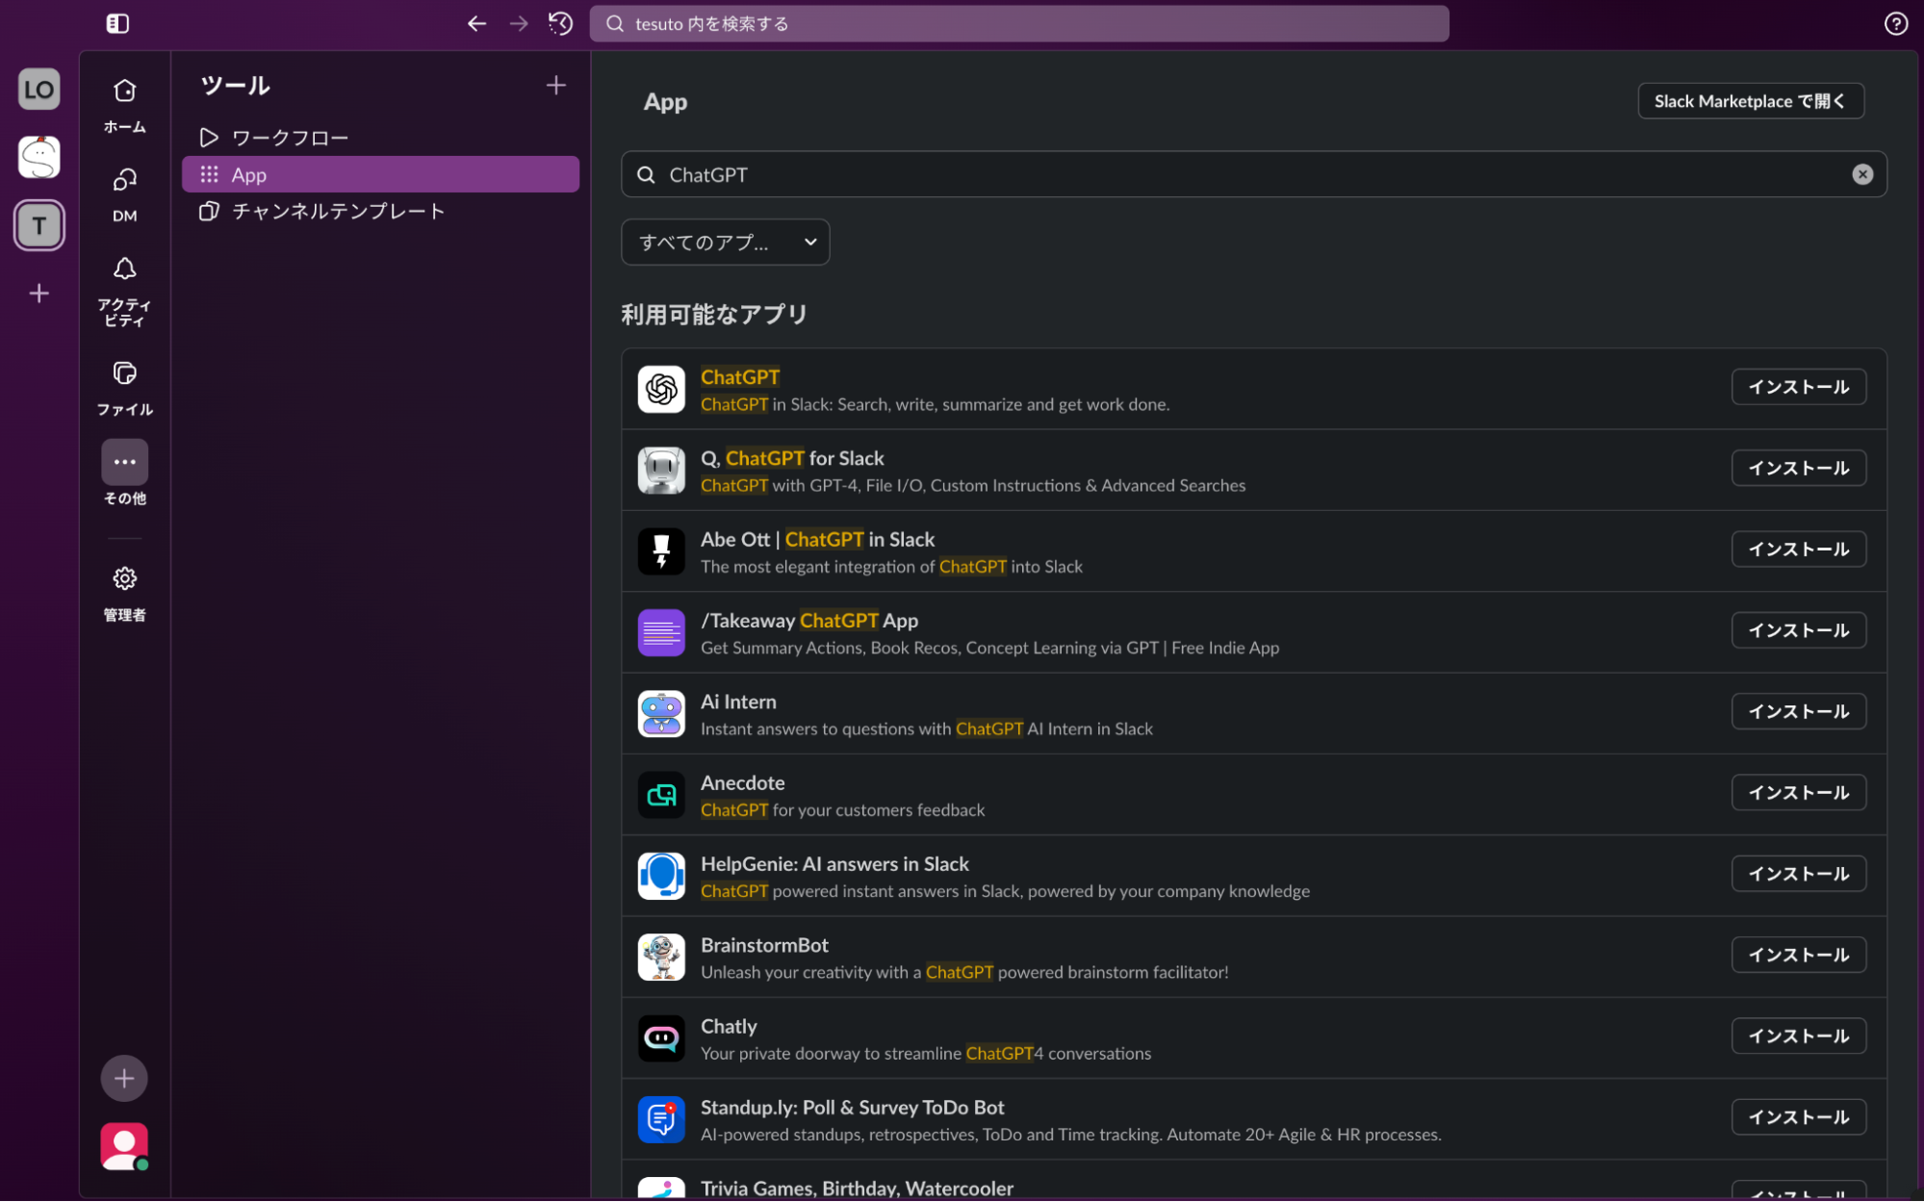Select ワークフロー in the tools list
Screen dimensions: 1924x1202
click(289, 137)
